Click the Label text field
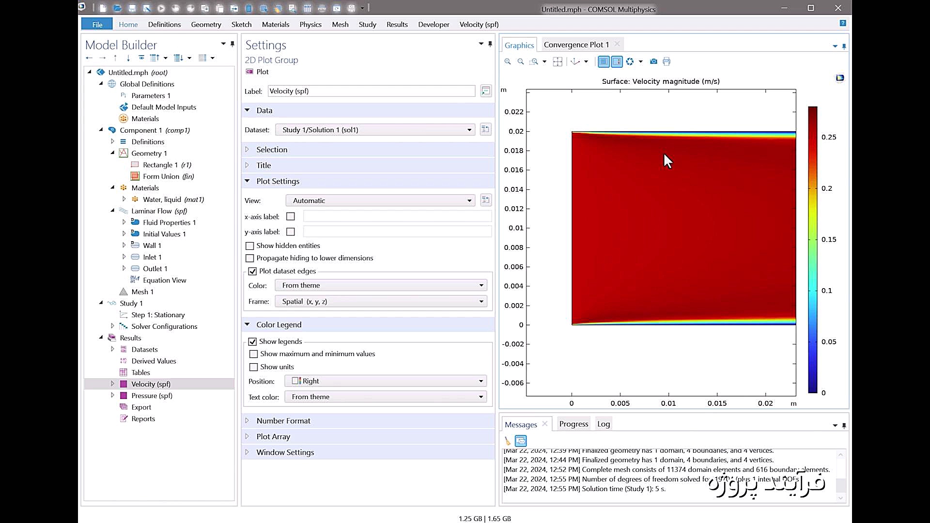Viewport: 930px width, 523px height. click(x=372, y=91)
